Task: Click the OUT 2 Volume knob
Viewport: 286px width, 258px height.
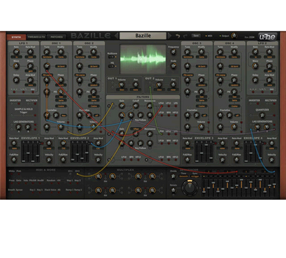Action: 159,85
